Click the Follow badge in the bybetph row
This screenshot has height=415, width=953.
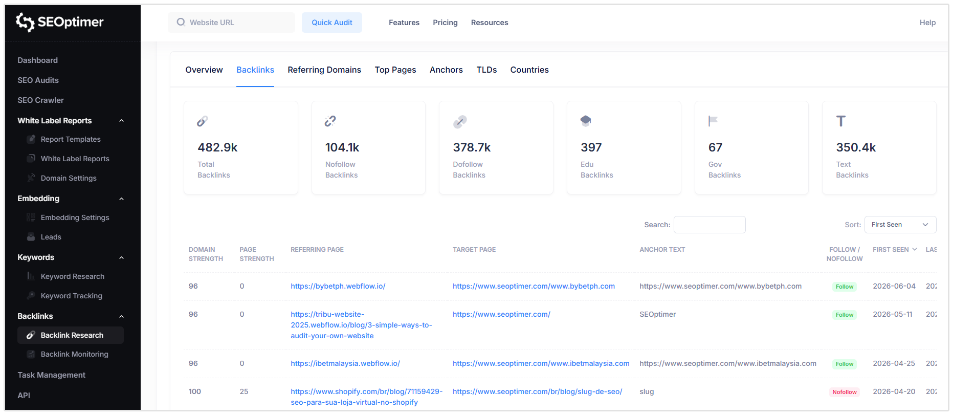844,287
